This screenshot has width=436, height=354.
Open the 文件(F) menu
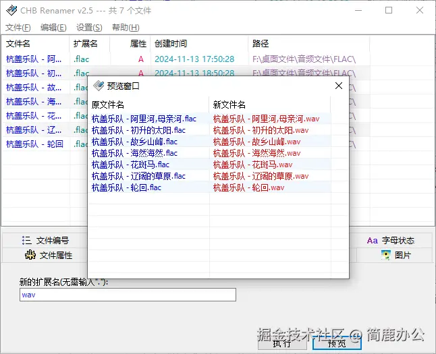tap(18, 28)
